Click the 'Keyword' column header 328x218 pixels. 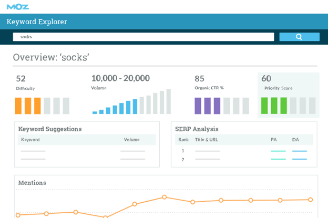click(30, 140)
